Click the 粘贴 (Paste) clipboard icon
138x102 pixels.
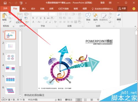click(4, 16)
